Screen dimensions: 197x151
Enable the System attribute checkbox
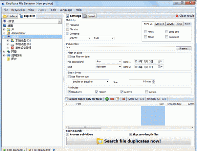146,92
